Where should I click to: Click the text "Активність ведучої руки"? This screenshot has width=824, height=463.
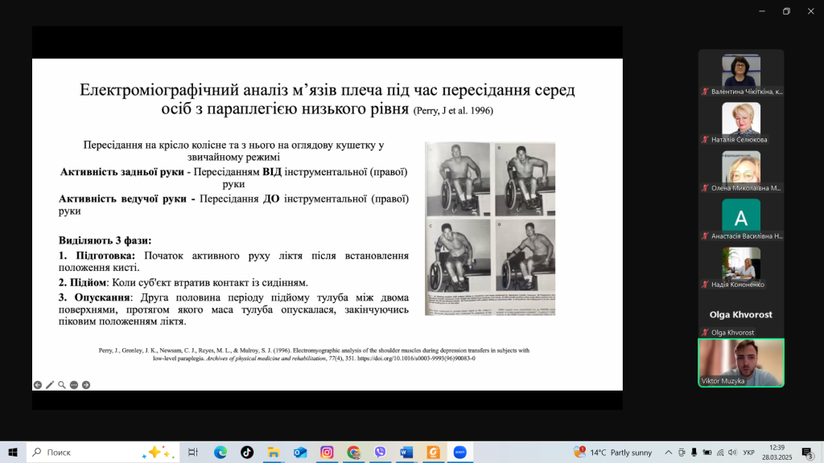122,199
